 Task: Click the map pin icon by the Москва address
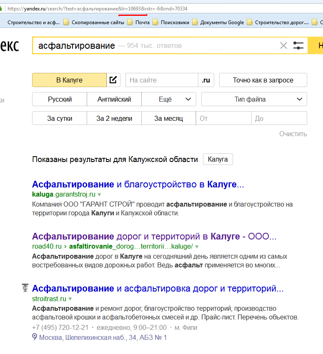coord(35,337)
